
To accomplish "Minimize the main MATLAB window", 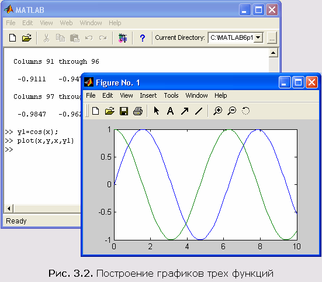I will pyautogui.click(x=245, y=10).
